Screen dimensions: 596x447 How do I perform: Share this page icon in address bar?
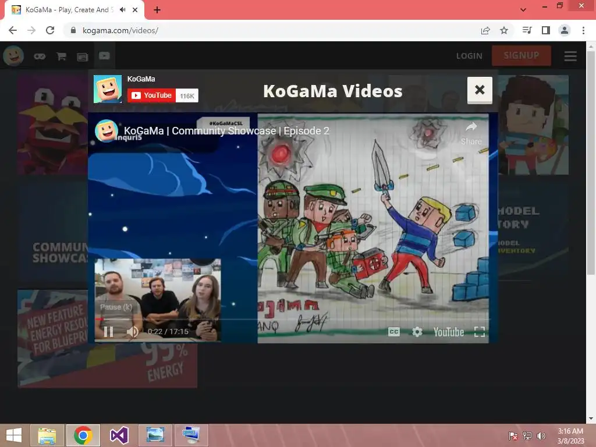(x=485, y=30)
